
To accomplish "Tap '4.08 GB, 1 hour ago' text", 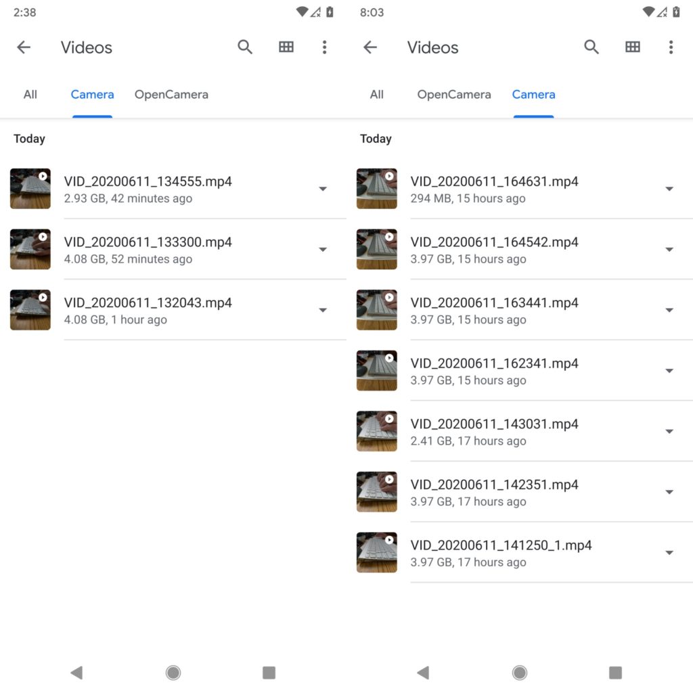I will click(115, 319).
